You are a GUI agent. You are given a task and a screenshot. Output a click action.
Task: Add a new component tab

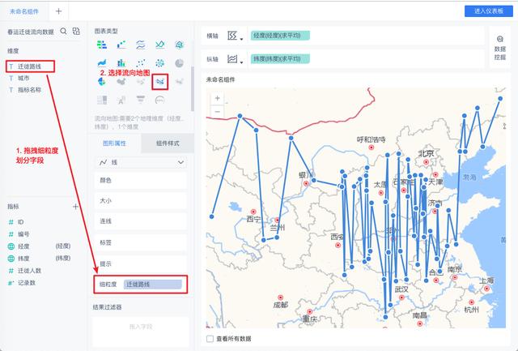coord(58,11)
